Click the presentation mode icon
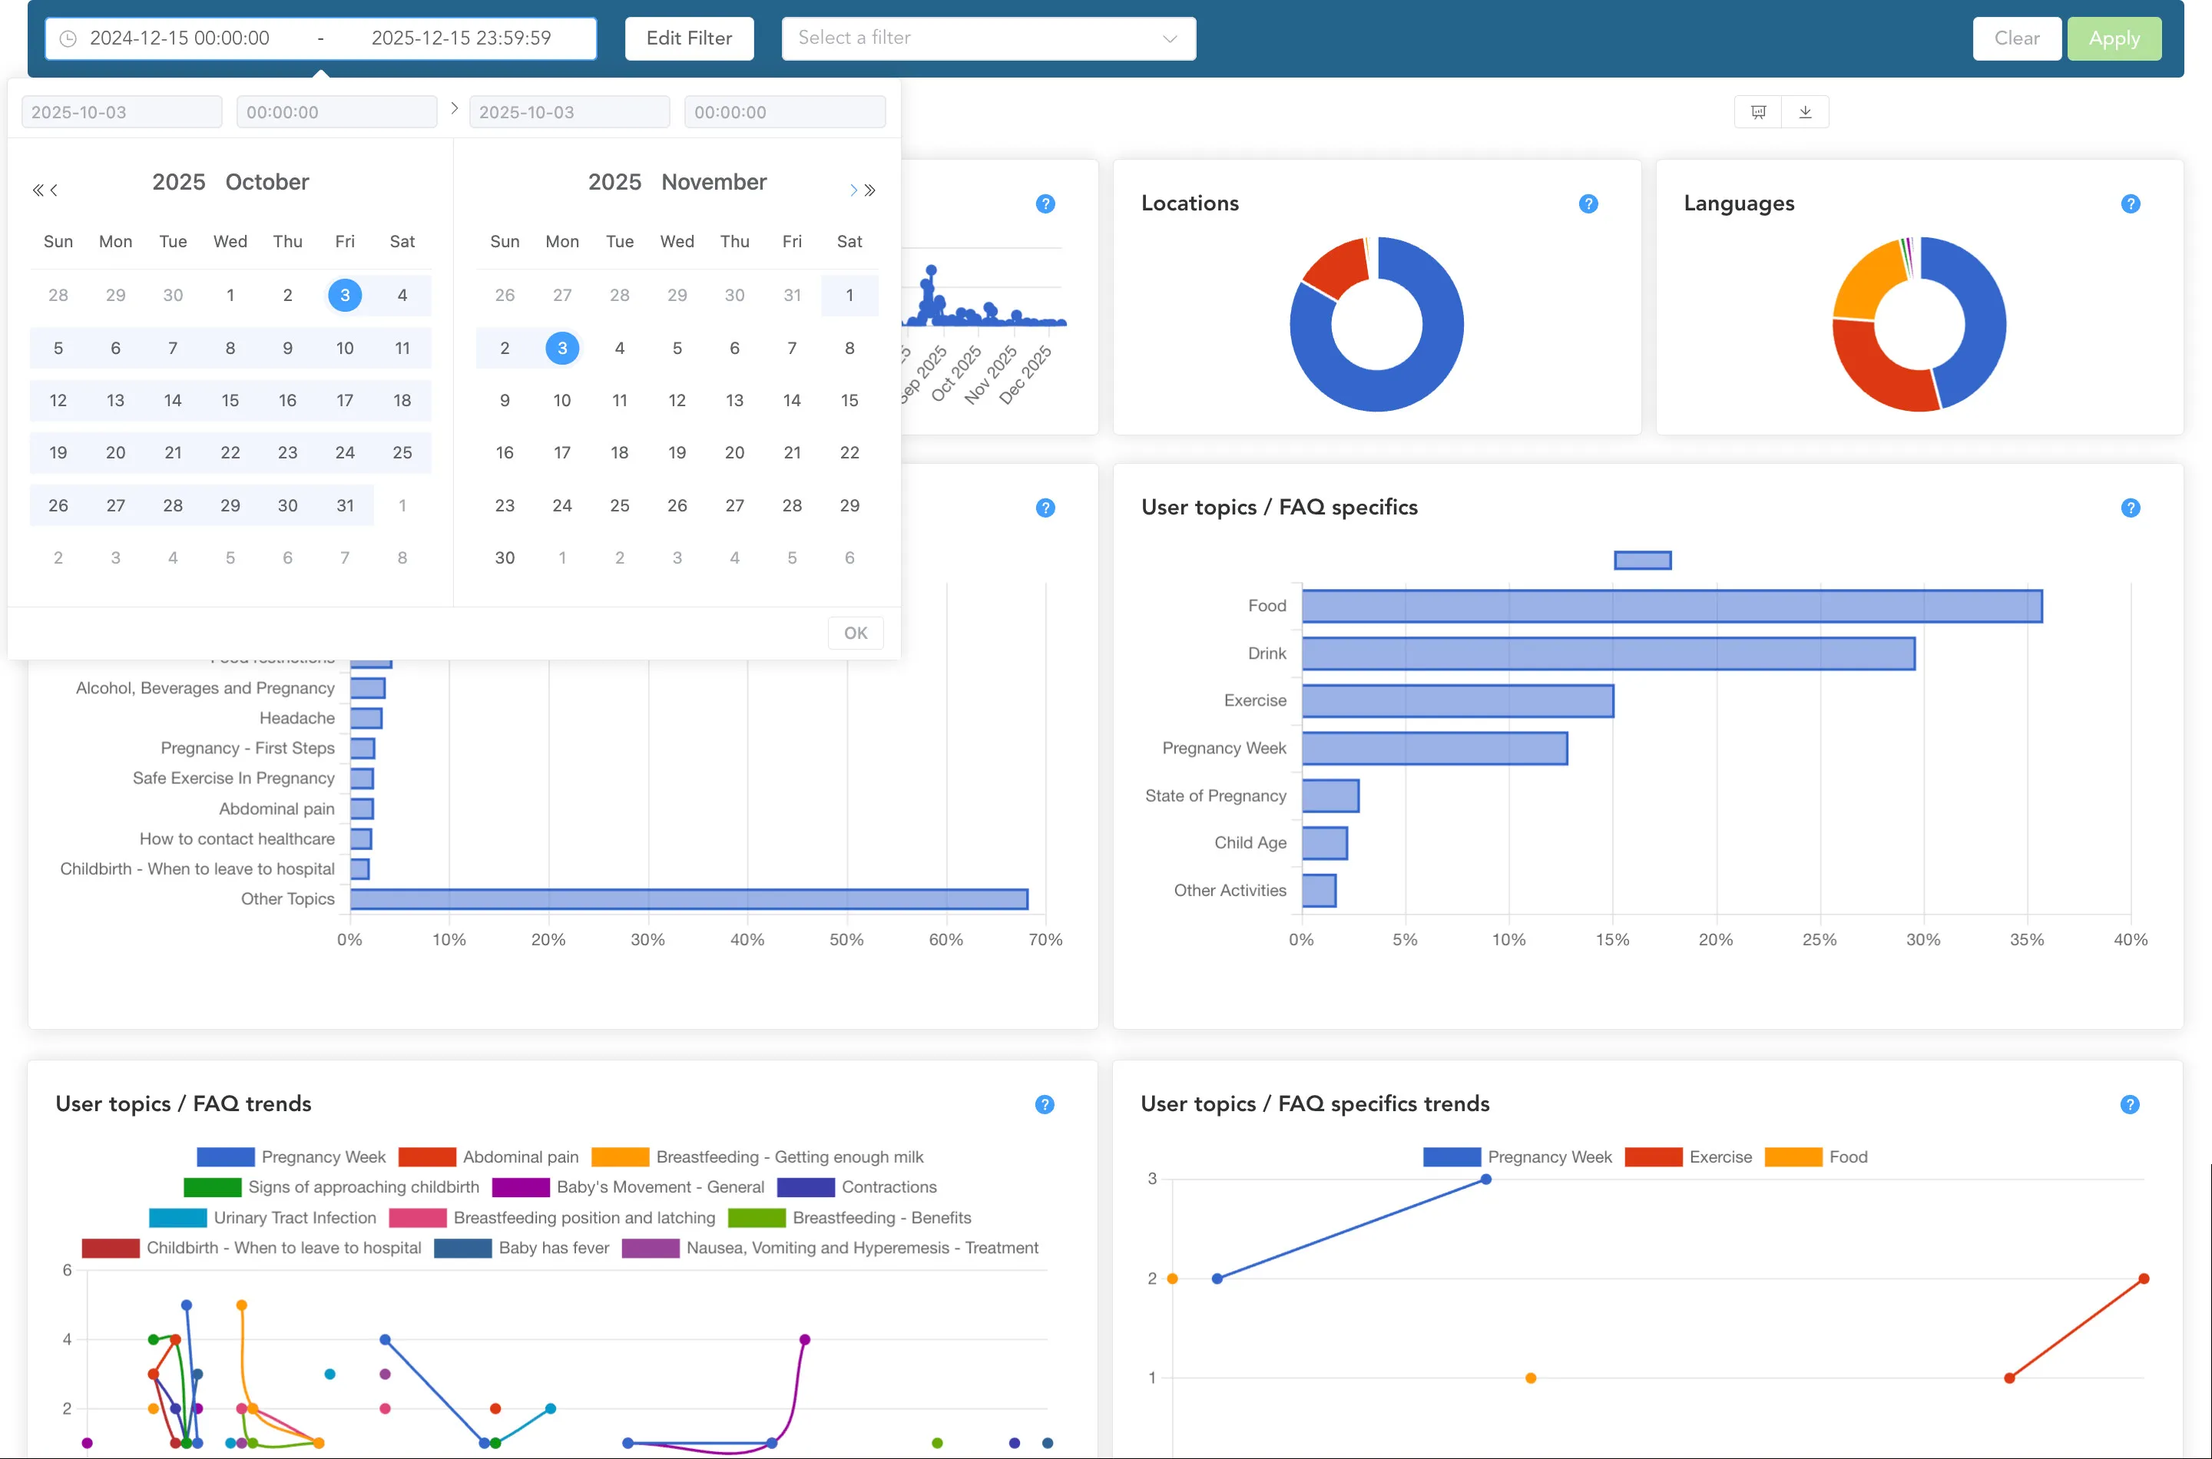This screenshot has height=1459, width=2212. click(x=1758, y=111)
